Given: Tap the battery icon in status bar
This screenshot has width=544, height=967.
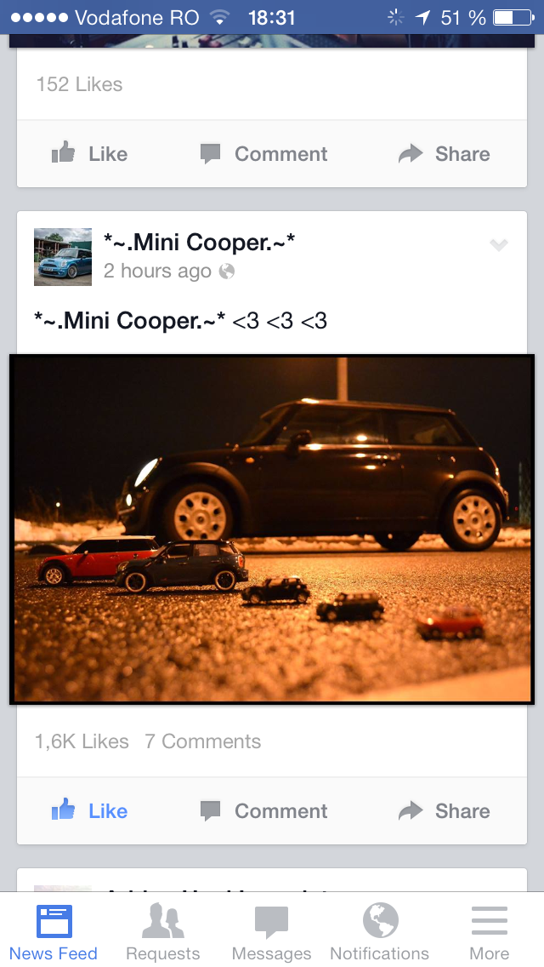Looking at the screenshot, I should click(x=513, y=17).
